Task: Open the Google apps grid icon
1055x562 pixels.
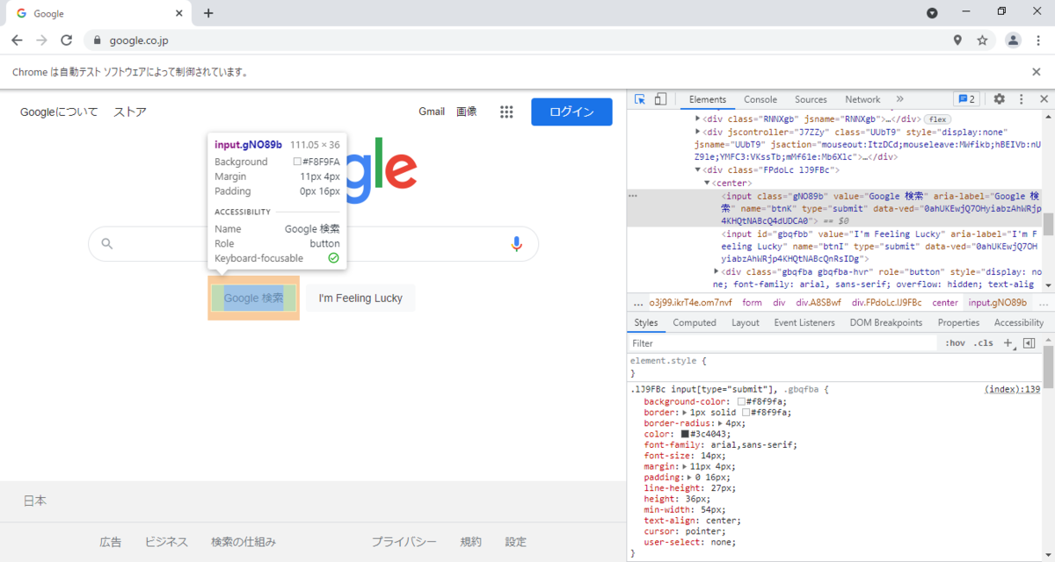Action: [x=506, y=112]
